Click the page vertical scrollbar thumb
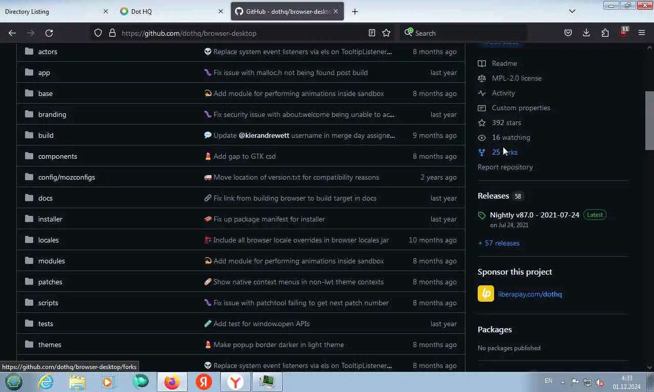 point(649,121)
